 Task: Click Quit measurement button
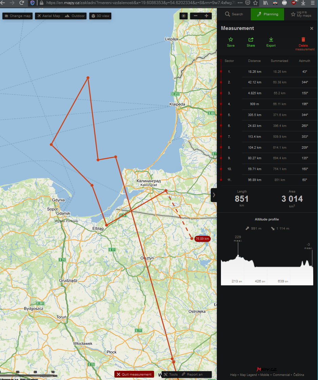[x=134, y=374]
